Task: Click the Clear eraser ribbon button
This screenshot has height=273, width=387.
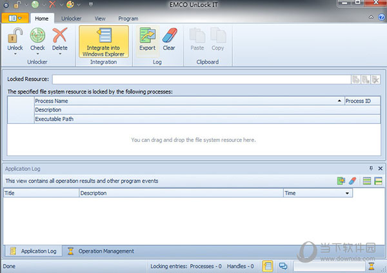Action: [169, 39]
